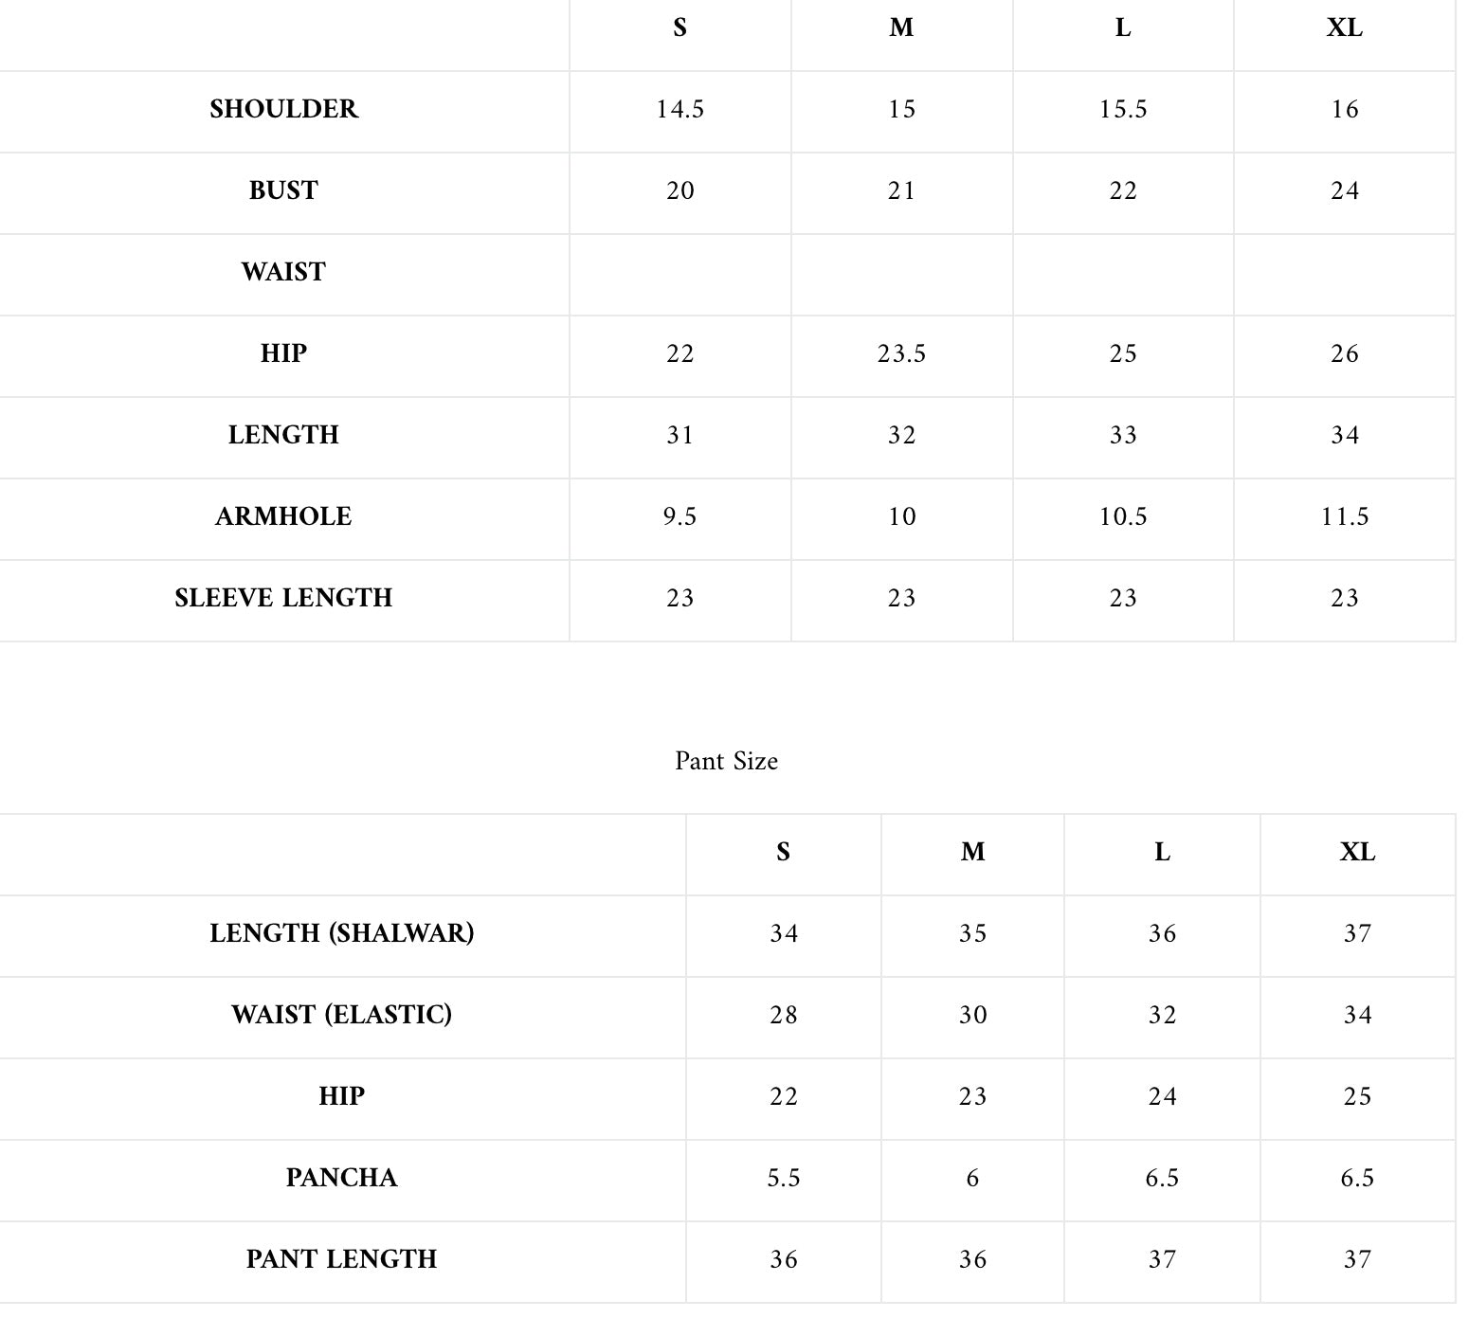Select the 10.5 armhole value for size L
This screenshot has width=1468, height=1336.
tap(1123, 516)
